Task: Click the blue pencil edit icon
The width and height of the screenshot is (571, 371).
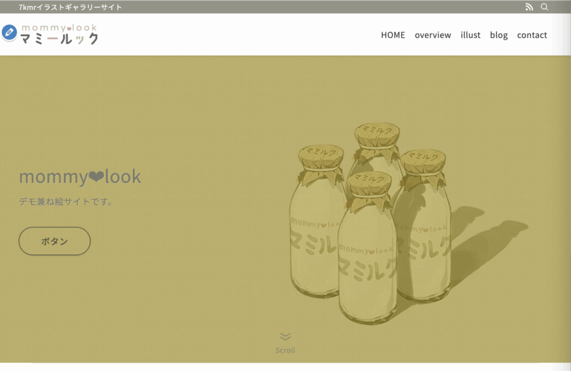Action: pos(9,32)
